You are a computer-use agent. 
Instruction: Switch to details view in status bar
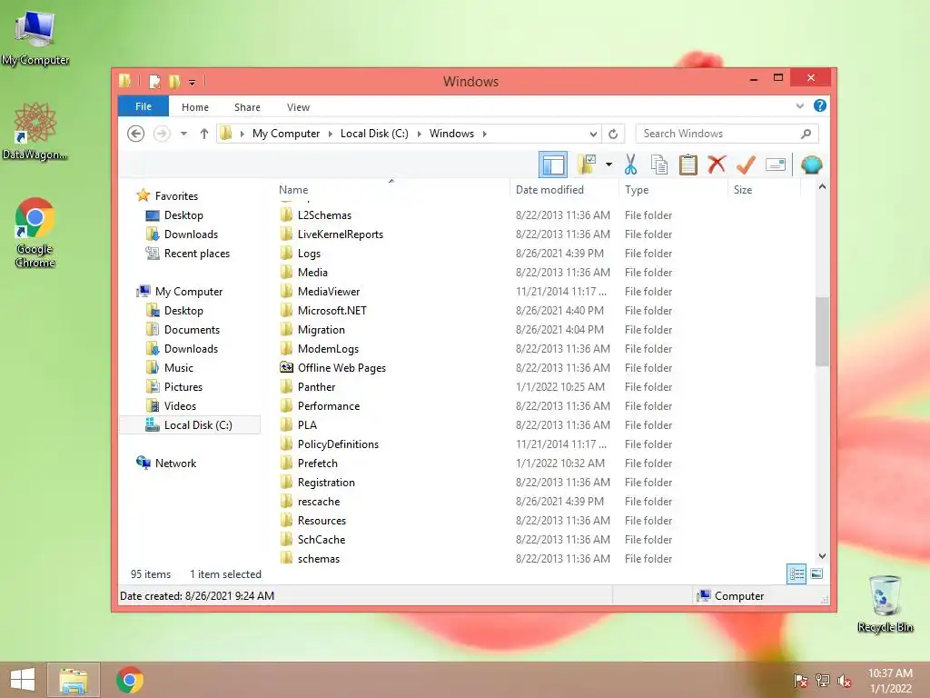(796, 573)
